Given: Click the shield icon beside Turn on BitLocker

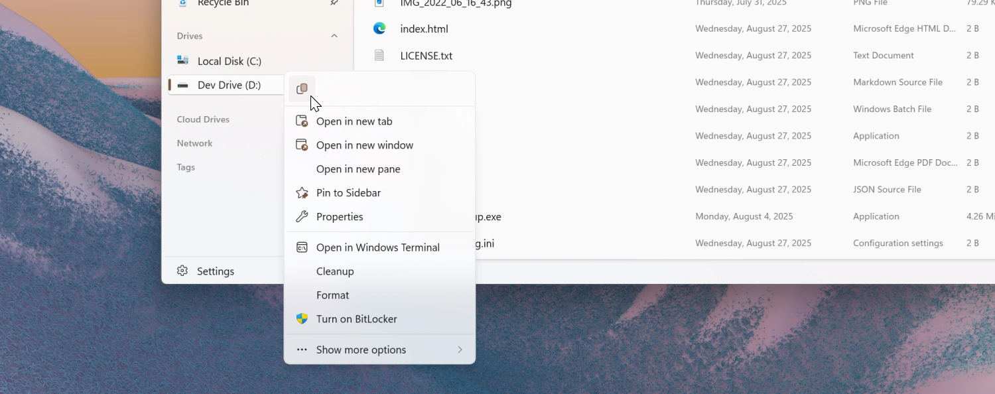Looking at the screenshot, I should (302, 319).
